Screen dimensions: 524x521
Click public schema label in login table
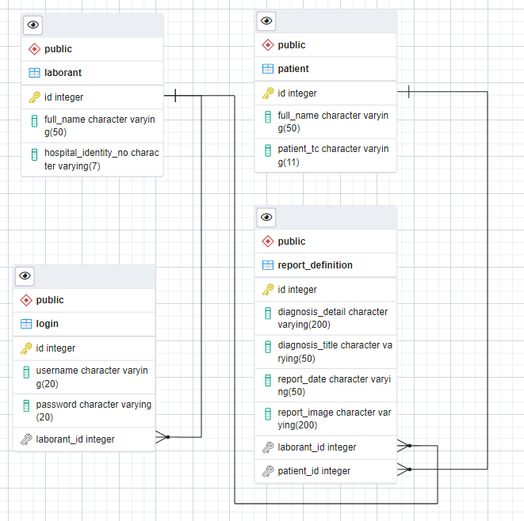[50, 300]
